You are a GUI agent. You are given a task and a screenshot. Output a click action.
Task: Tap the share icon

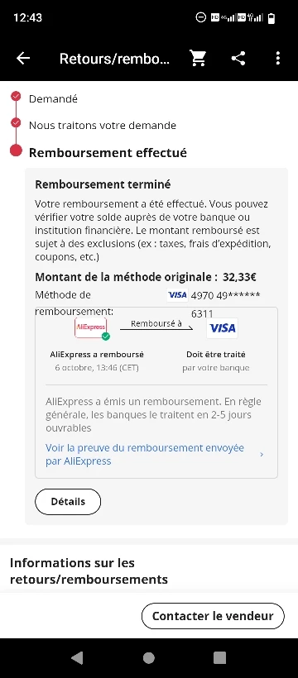(238, 59)
